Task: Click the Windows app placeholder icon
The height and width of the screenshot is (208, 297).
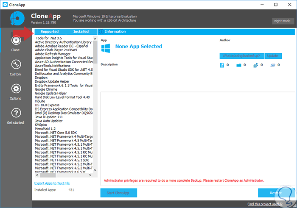Action: pyautogui.click(x=106, y=48)
